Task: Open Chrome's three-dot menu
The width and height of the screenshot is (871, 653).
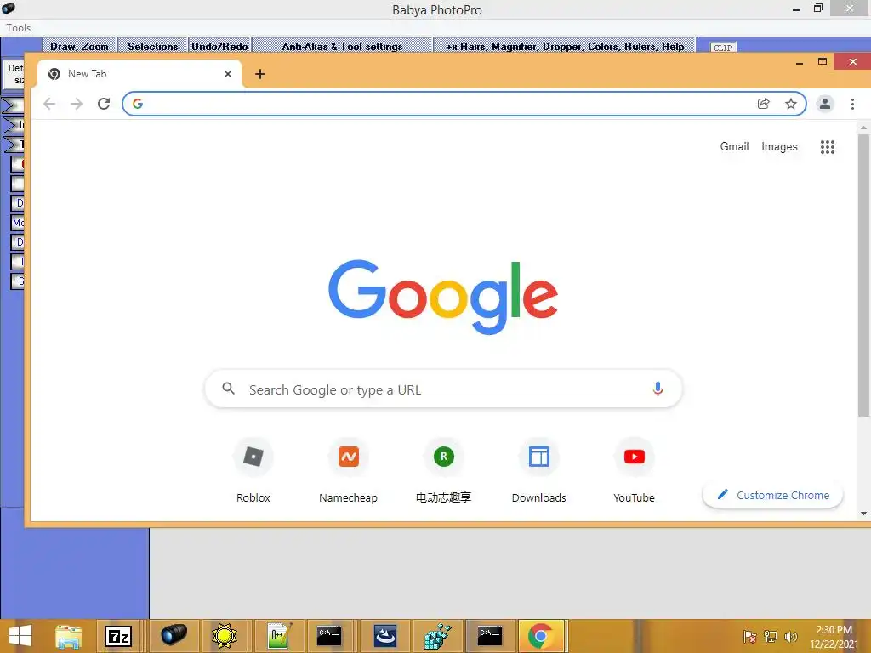Action: click(852, 104)
